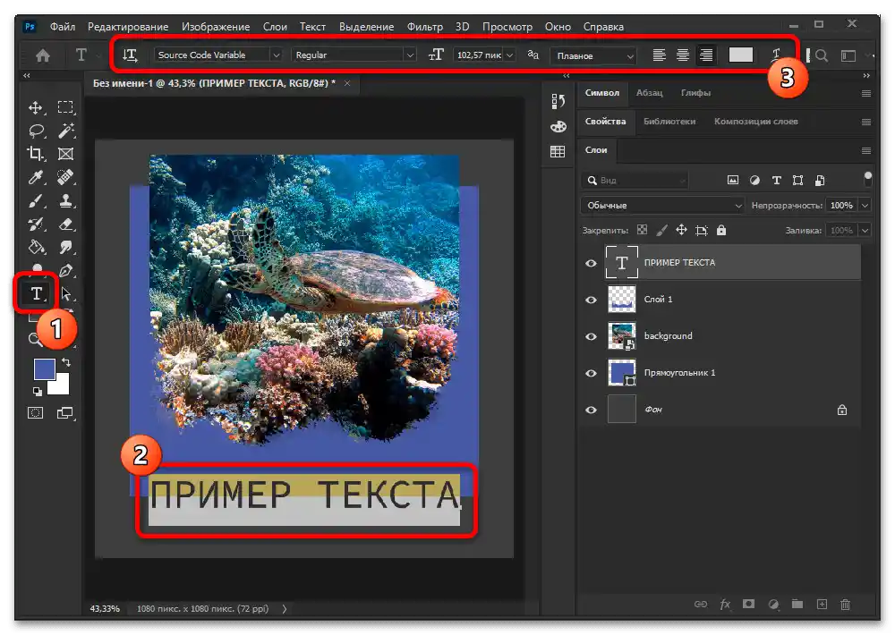Select the Clone Stamp tool

pyautogui.click(x=65, y=201)
